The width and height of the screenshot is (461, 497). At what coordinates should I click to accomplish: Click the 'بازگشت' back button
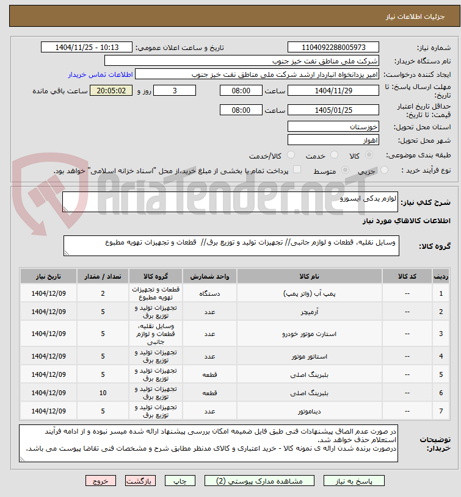140,481
